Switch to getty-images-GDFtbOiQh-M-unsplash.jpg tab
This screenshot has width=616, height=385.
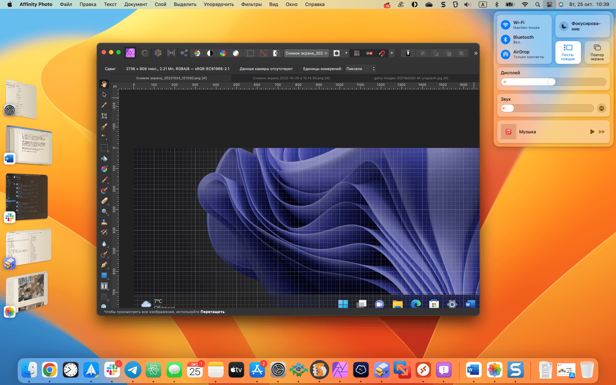[x=411, y=78]
